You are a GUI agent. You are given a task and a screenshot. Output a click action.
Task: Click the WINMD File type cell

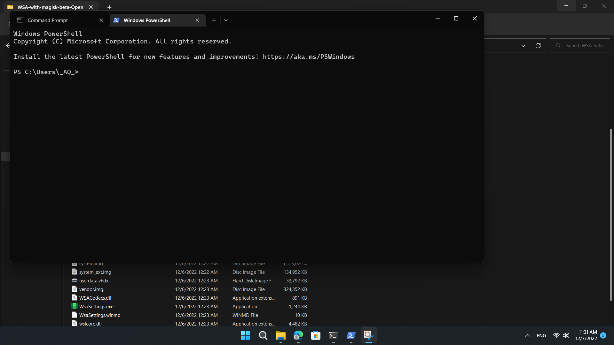245,315
